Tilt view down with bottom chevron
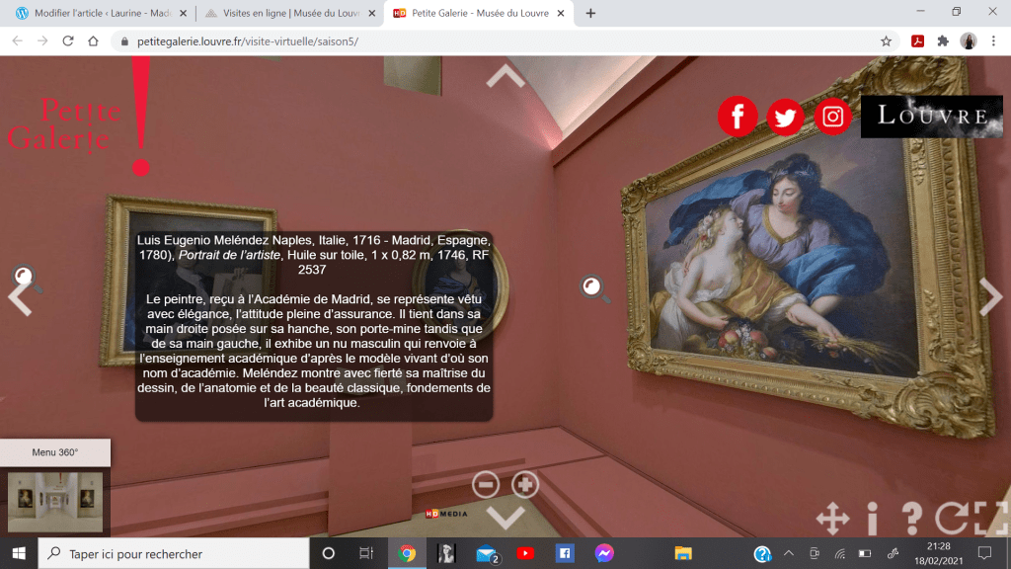Screen dimensions: 1011x569 (x=505, y=517)
